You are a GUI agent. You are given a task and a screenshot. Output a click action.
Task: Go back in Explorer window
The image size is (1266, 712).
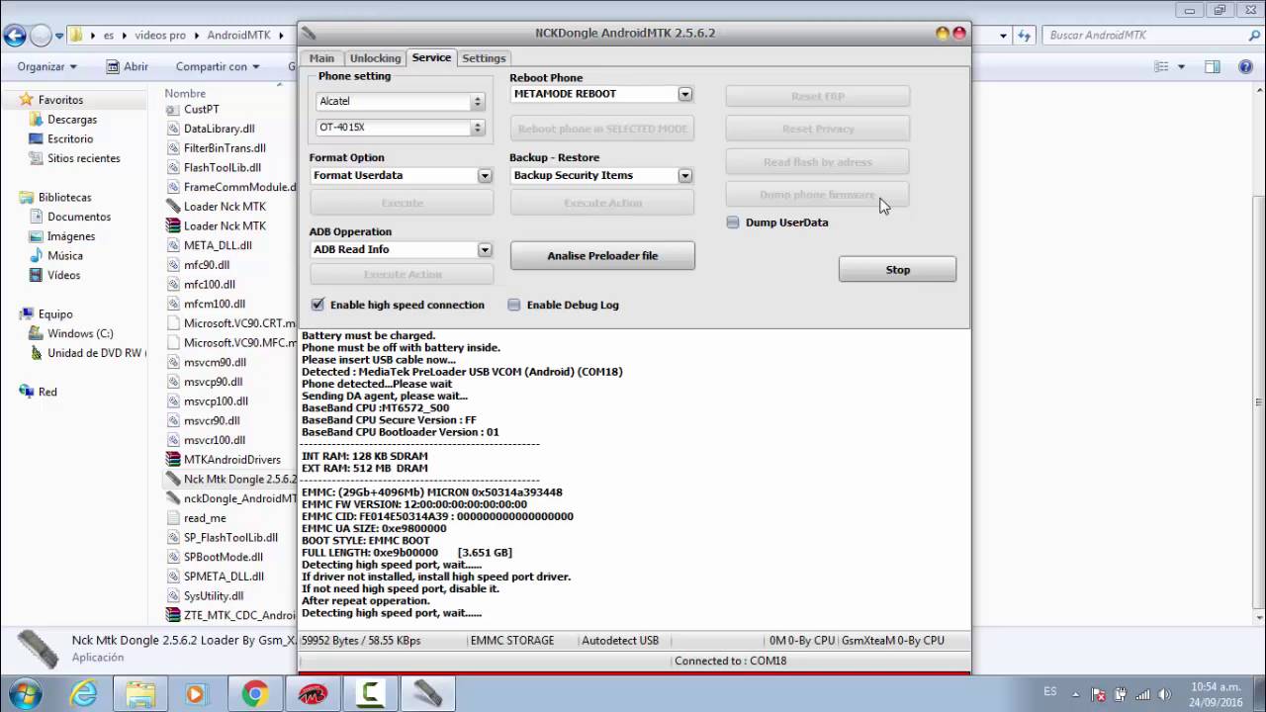click(x=14, y=36)
